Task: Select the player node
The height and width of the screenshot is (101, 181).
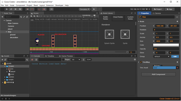Action: (10, 29)
